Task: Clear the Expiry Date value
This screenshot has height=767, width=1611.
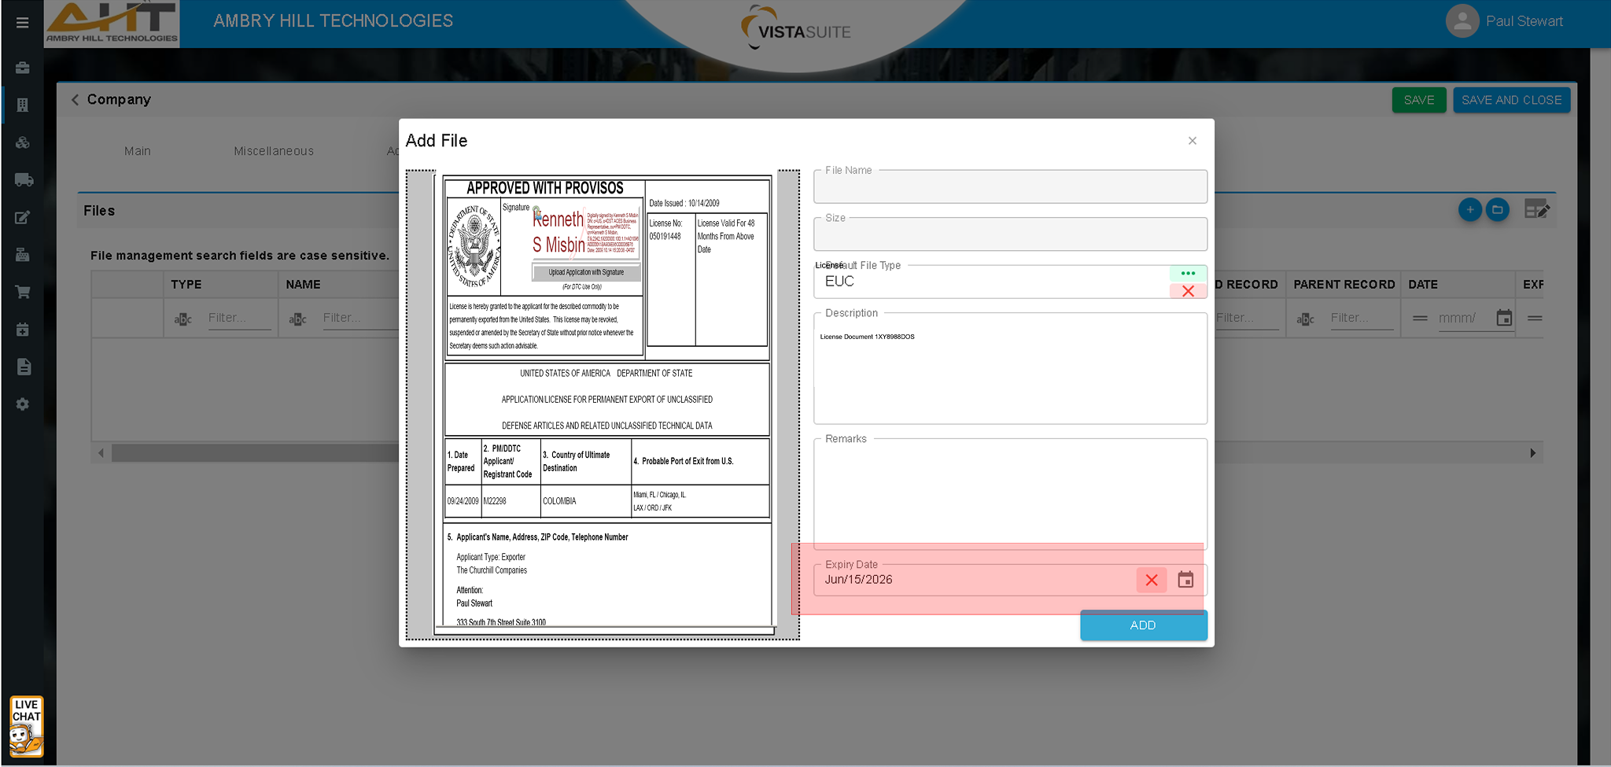Action: pyautogui.click(x=1151, y=580)
